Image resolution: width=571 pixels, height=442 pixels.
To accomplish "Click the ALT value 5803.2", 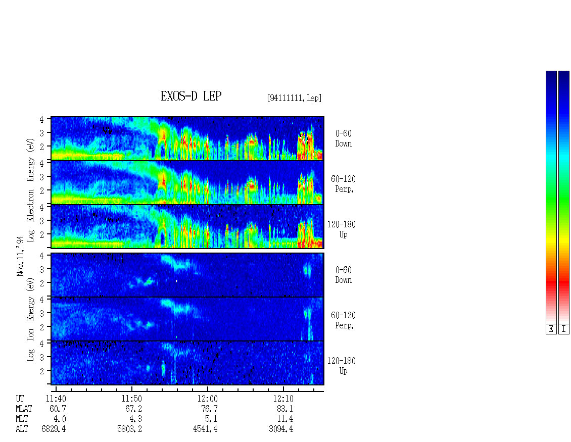I will tap(129, 429).
